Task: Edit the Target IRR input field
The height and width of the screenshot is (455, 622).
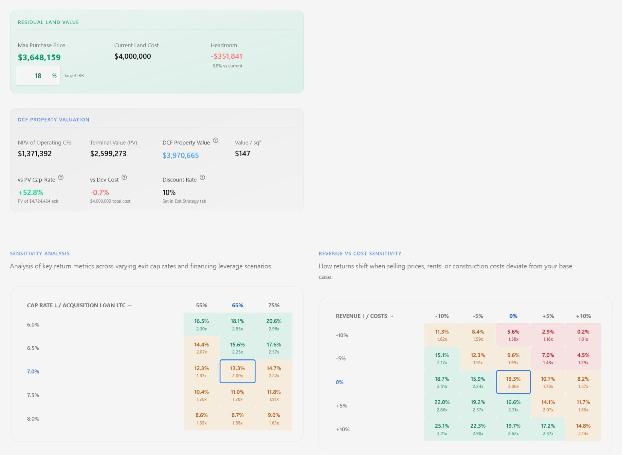Action: pyautogui.click(x=38, y=76)
